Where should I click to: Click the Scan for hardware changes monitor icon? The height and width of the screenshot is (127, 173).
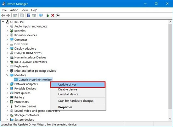(41, 15)
